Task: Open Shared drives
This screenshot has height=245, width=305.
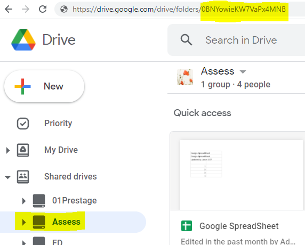Action: point(70,176)
